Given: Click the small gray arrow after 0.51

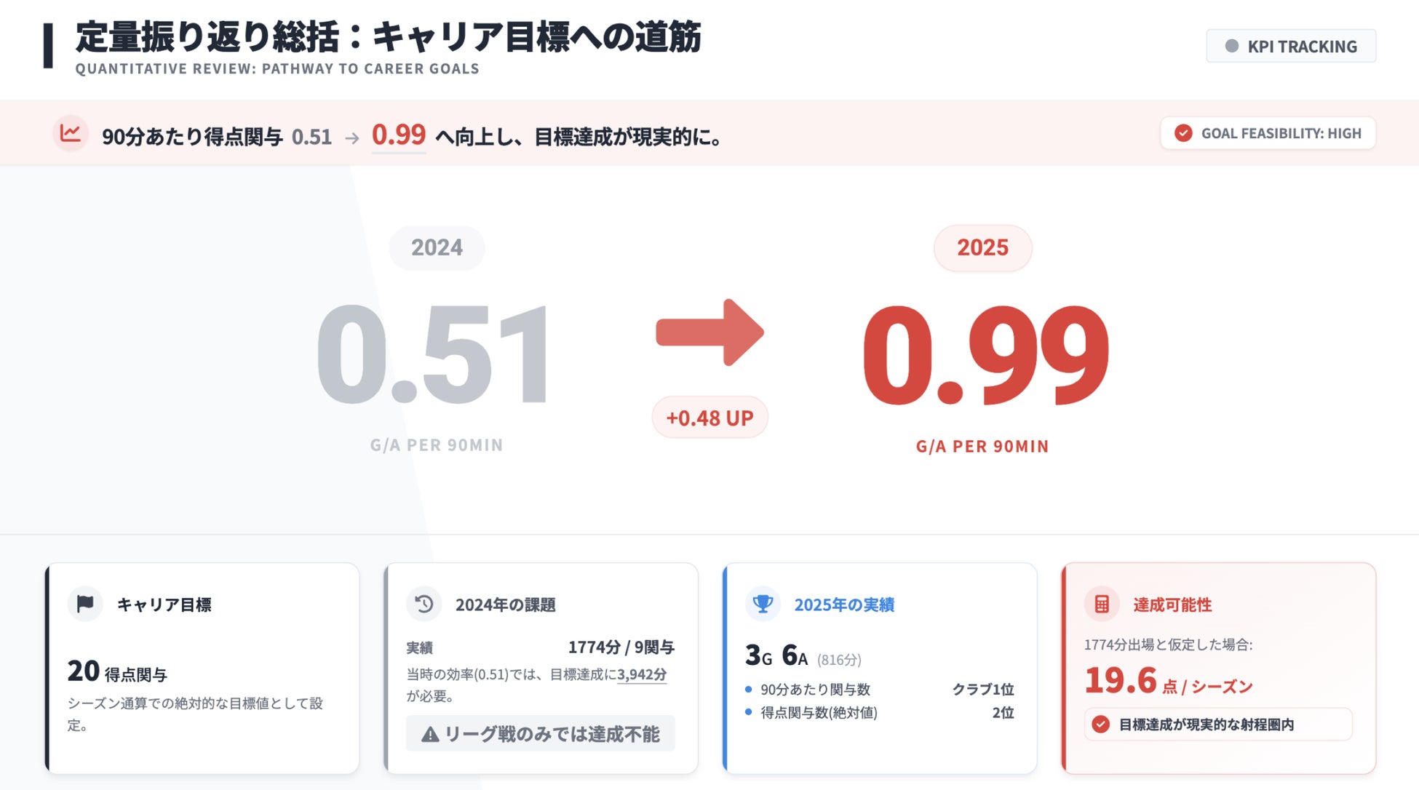Looking at the screenshot, I should pyautogui.click(x=352, y=138).
